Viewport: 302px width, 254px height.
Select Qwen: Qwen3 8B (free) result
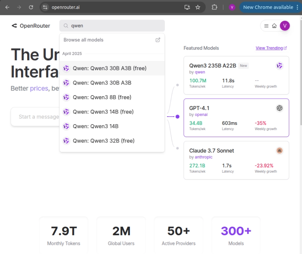click(102, 97)
